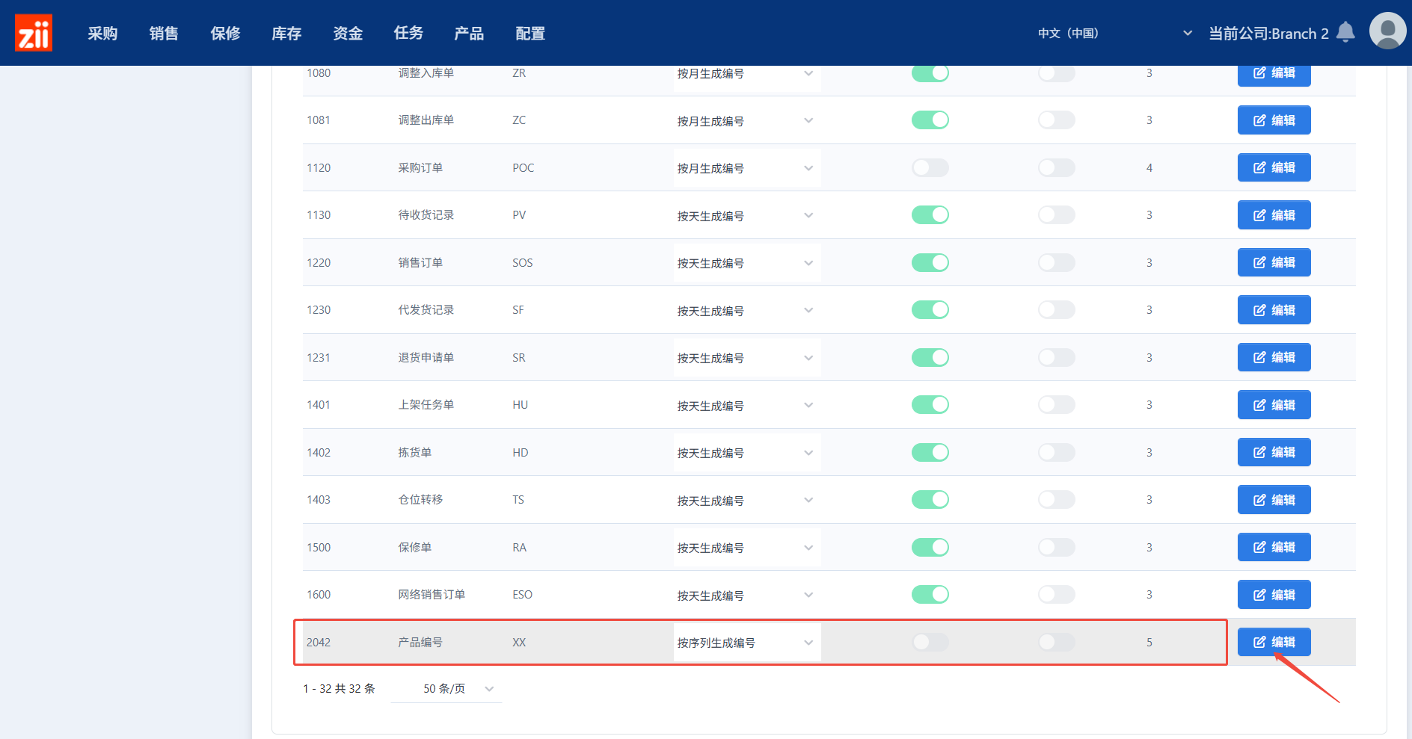Enable first switch in row 1120 采购订单

coord(930,167)
